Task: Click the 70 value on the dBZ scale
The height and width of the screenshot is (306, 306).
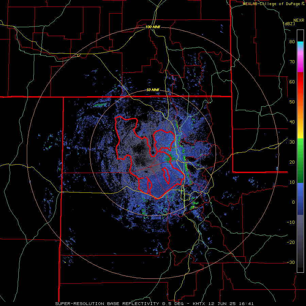Action: click(x=292, y=62)
